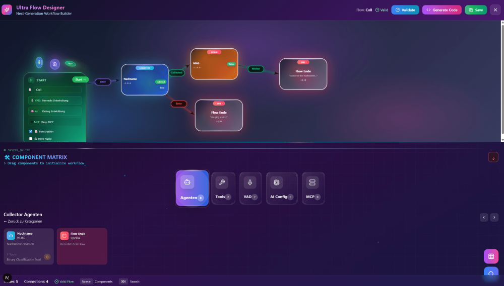504x286 pixels.
Task: Save the current flow
Action: click(x=475, y=10)
